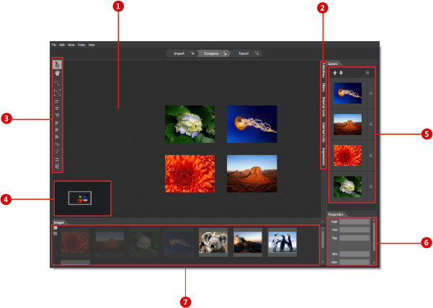Click the fit-to-screen tool icon
The image size is (433, 308).
pyautogui.click(x=58, y=93)
